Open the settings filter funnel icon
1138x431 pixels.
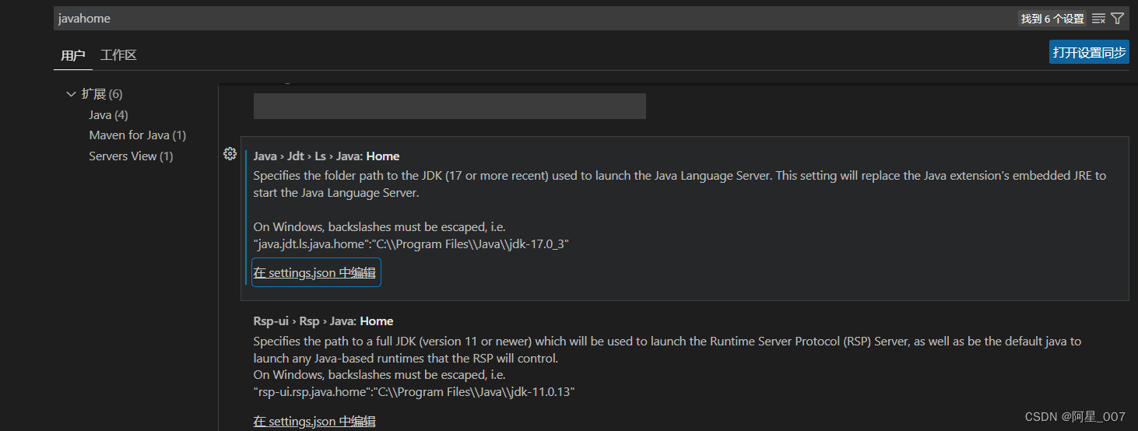pyautogui.click(x=1117, y=18)
